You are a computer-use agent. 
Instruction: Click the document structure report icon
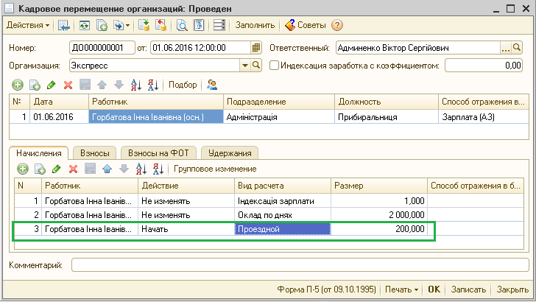click(199, 25)
